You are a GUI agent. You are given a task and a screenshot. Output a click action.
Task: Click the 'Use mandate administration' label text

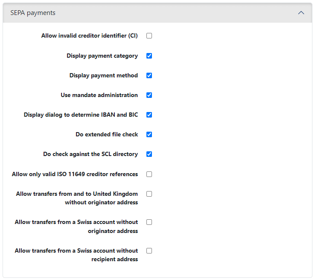[99, 95]
